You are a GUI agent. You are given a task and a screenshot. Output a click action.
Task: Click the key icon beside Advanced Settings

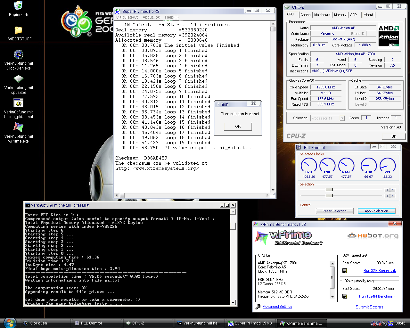pyautogui.click(x=258, y=307)
